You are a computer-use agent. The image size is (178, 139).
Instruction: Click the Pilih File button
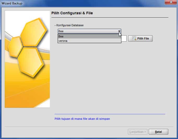click(140, 38)
